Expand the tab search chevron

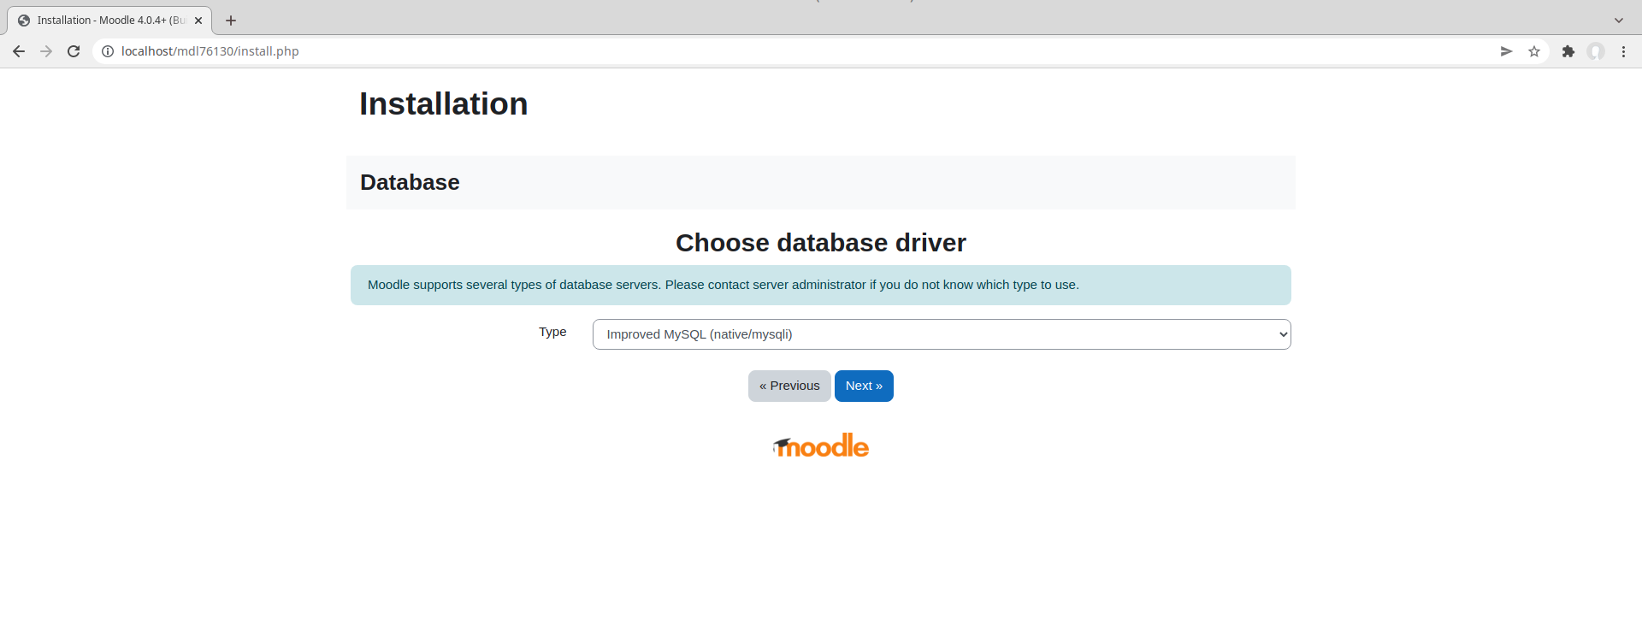pos(1619,21)
